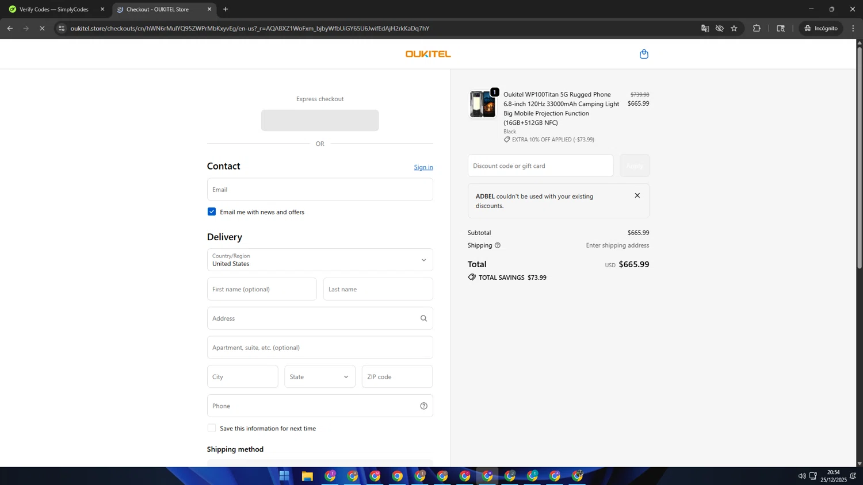Image resolution: width=863 pixels, height=485 pixels.
Task: Bookmark this page with the star icon
Action: tap(734, 28)
